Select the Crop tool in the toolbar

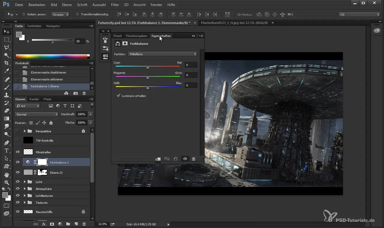tap(7, 63)
